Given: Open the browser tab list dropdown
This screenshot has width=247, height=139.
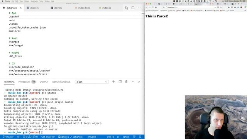Looking at the screenshot, I should 242,4.
